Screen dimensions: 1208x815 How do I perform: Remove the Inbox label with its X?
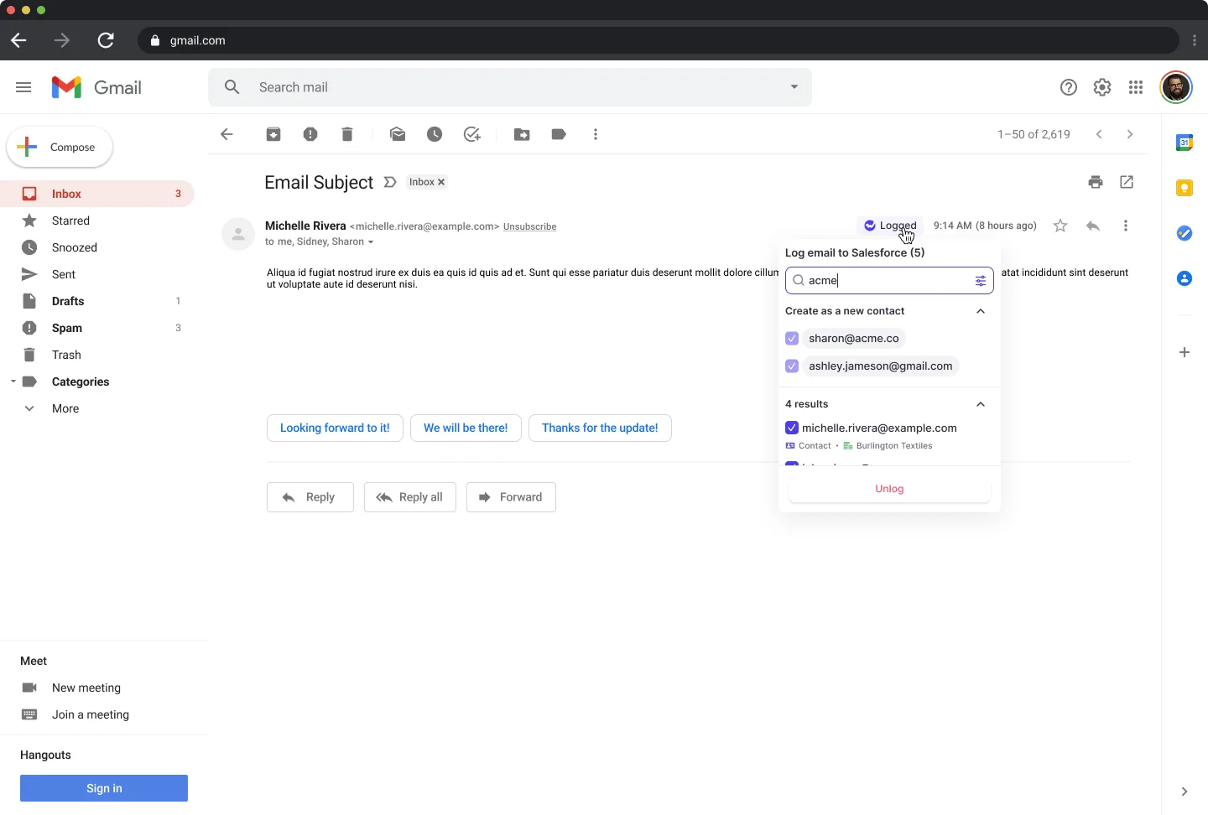click(441, 182)
